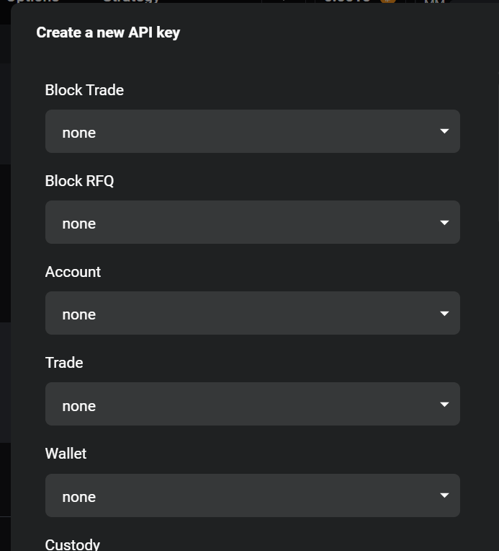Click the Block Trade field label

(84, 90)
